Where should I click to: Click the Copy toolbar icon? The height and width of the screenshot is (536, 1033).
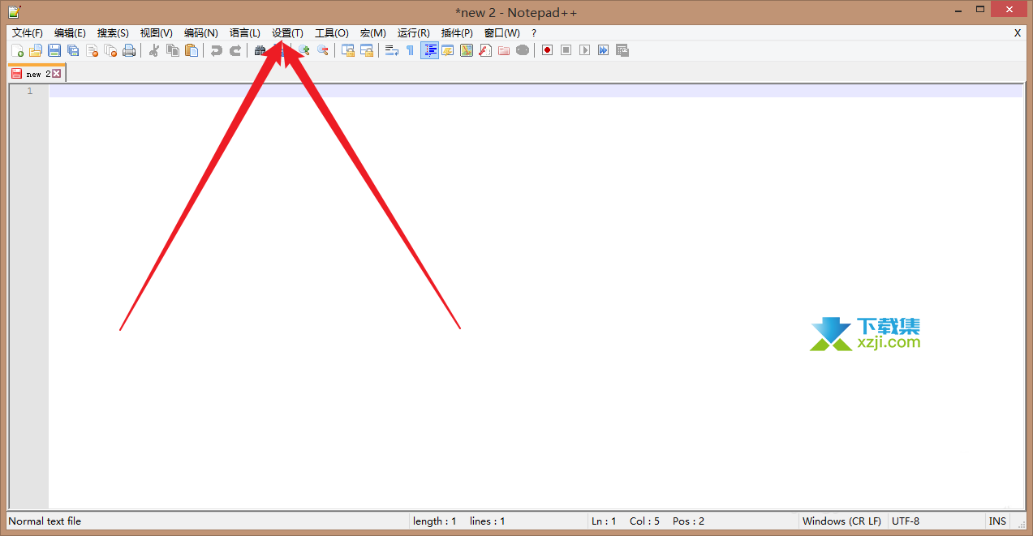pyautogui.click(x=172, y=50)
